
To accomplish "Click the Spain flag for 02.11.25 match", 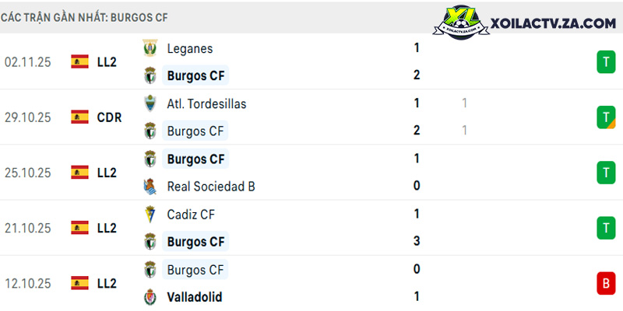I will click(x=80, y=61).
